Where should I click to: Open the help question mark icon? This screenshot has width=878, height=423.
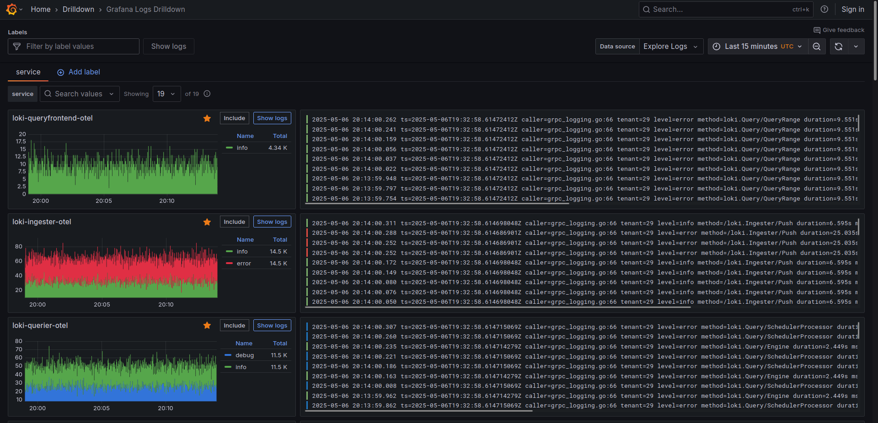824,9
